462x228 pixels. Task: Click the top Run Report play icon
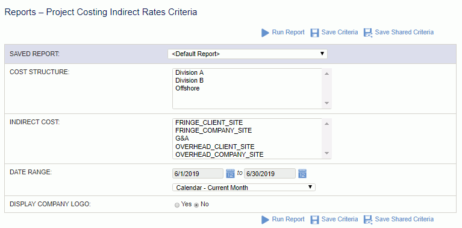[x=265, y=33]
